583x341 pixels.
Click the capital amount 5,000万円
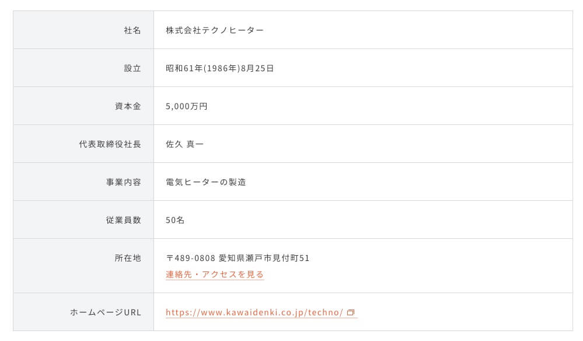187,106
